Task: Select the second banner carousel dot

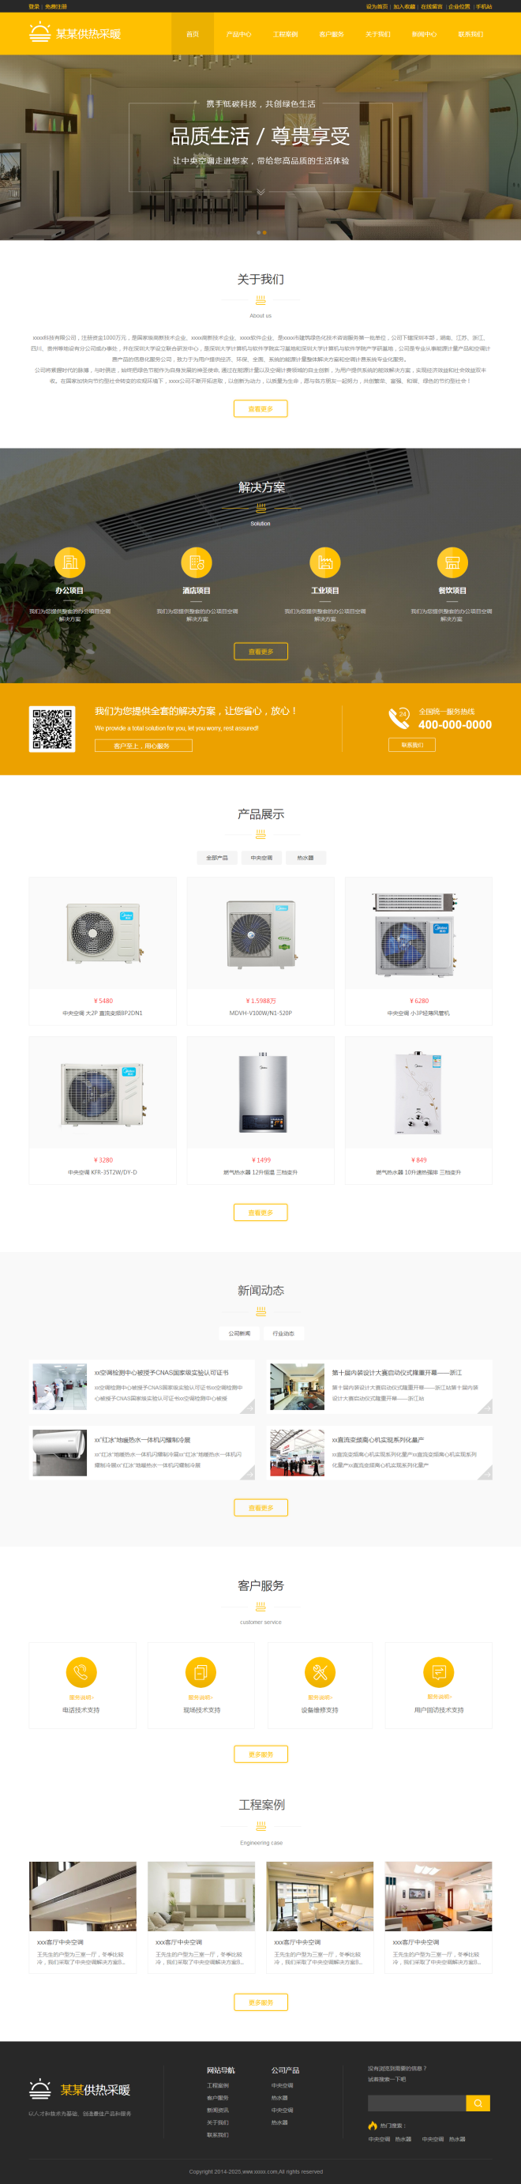Action: tap(264, 232)
